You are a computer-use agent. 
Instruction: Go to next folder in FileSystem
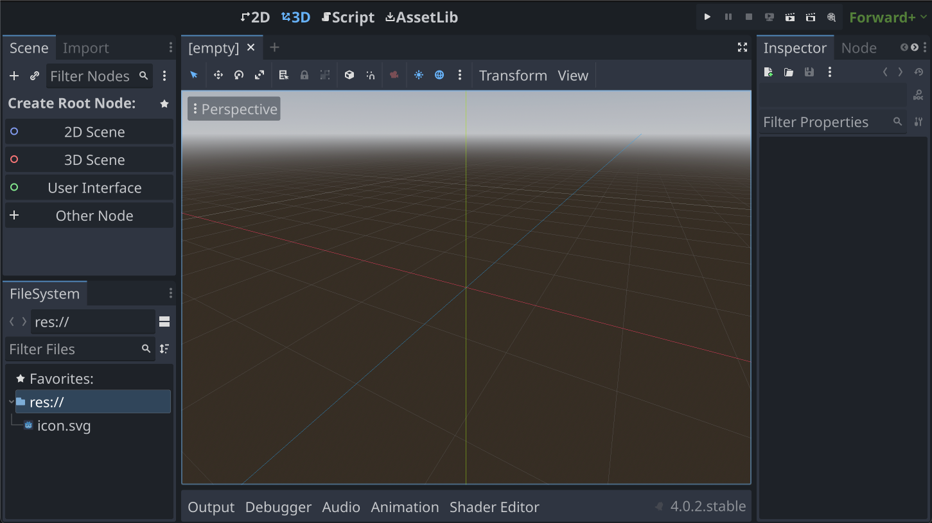point(24,322)
